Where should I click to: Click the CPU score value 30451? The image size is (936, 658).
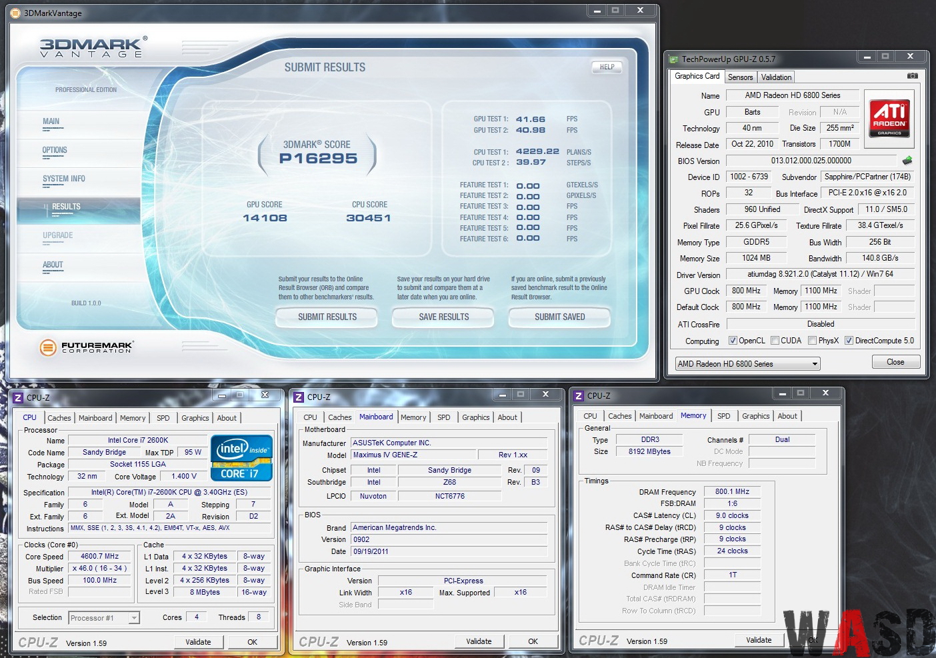[369, 218]
